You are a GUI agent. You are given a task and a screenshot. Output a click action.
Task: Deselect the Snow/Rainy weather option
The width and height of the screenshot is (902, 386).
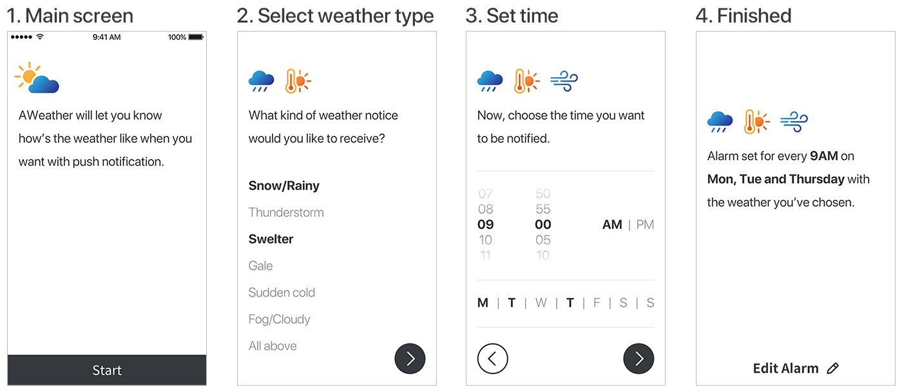click(284, 186)
